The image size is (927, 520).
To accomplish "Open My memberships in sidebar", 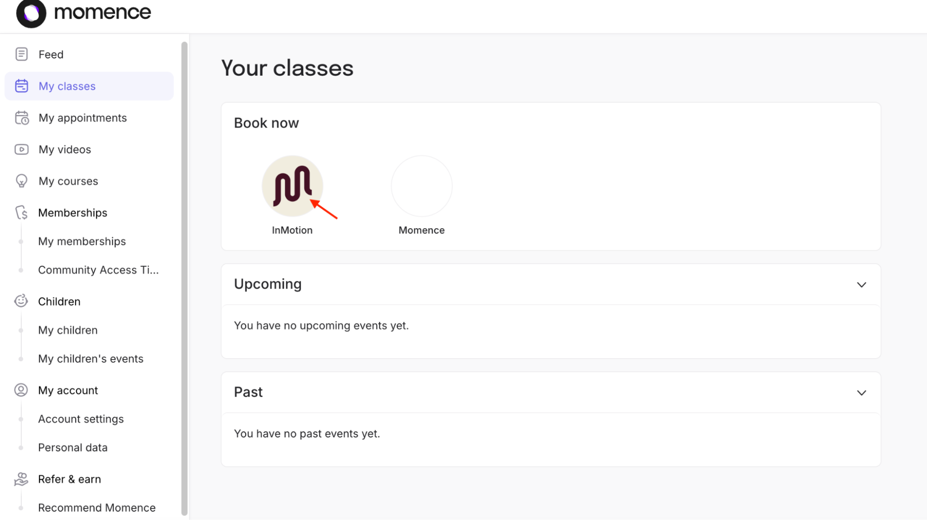I will click(x=82, y=241).
